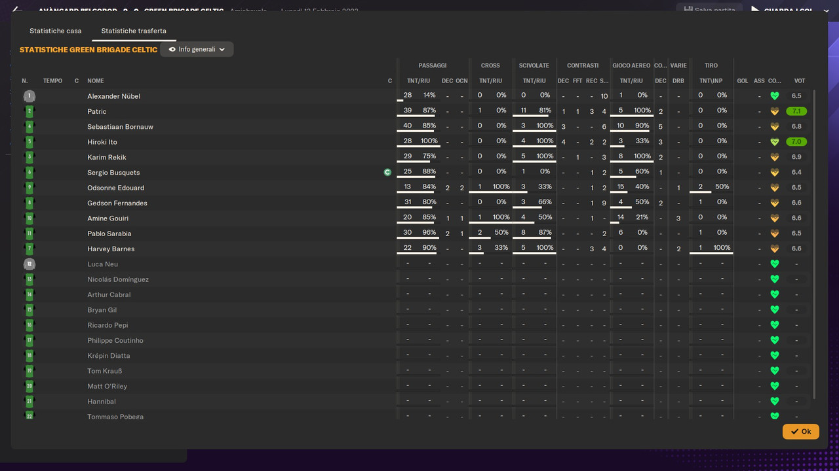Image resolution: width=839 pixels, height=471 pixels.
Task: Click Philippe Coutinho's shirt number icon
Action: tap(29, 340)
